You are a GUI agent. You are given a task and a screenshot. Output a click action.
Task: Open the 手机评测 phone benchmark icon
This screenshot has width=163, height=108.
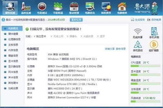coord(154,33)
